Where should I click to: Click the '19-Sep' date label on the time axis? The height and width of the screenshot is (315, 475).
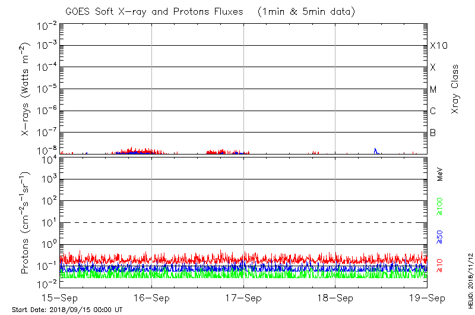pos(427,297)
